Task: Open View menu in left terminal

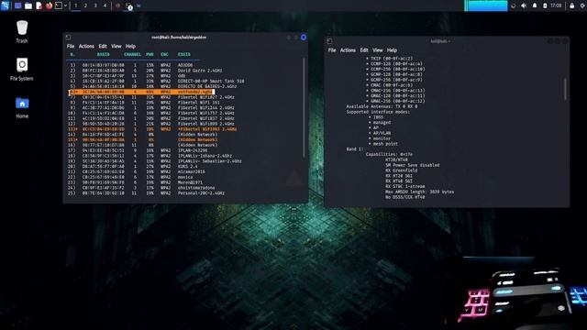Action: click(x=116, y=46)
